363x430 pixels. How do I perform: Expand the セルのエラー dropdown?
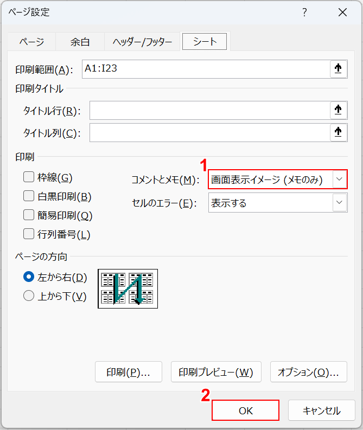[340, 203]
